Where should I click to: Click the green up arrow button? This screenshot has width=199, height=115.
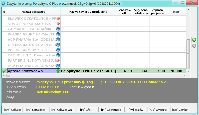(194, 40)
